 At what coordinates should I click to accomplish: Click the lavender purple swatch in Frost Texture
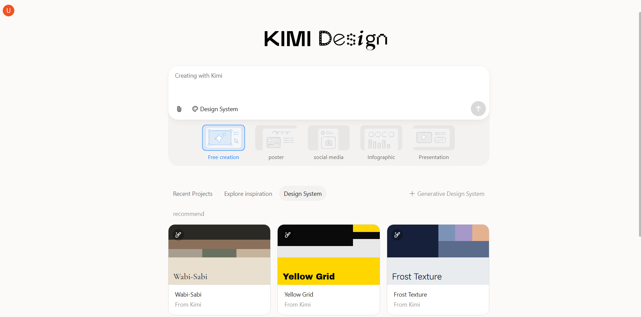[x=464, y=233]
